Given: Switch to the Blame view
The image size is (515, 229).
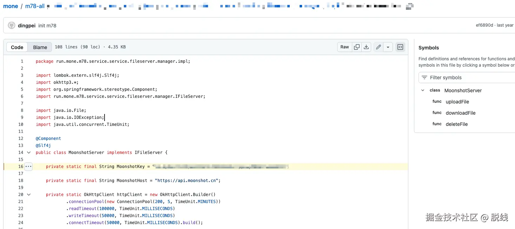Looking at the screenshot, I should click(x=40, y=47).
